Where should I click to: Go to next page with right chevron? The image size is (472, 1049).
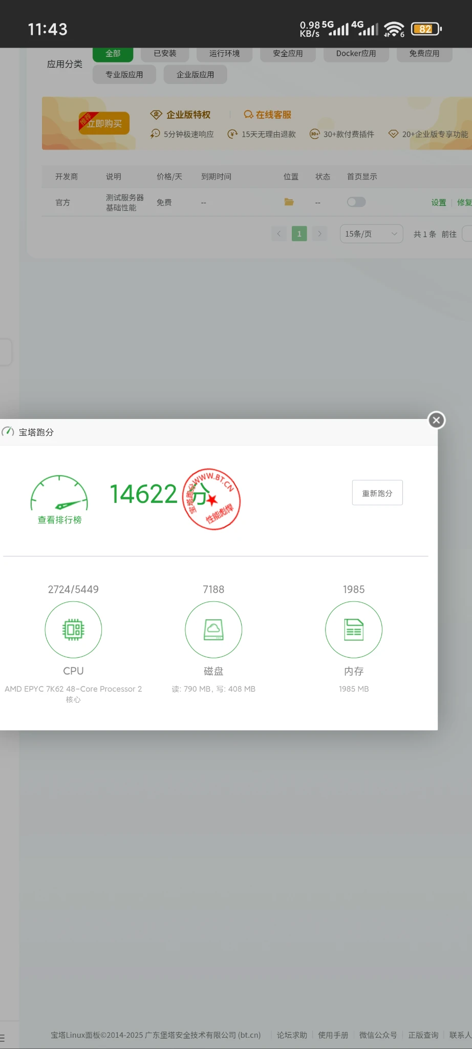point(319,234)
